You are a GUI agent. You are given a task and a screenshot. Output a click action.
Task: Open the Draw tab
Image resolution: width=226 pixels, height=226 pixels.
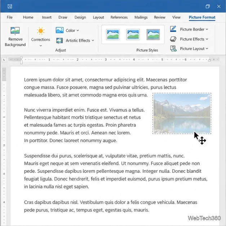(63, 17)
